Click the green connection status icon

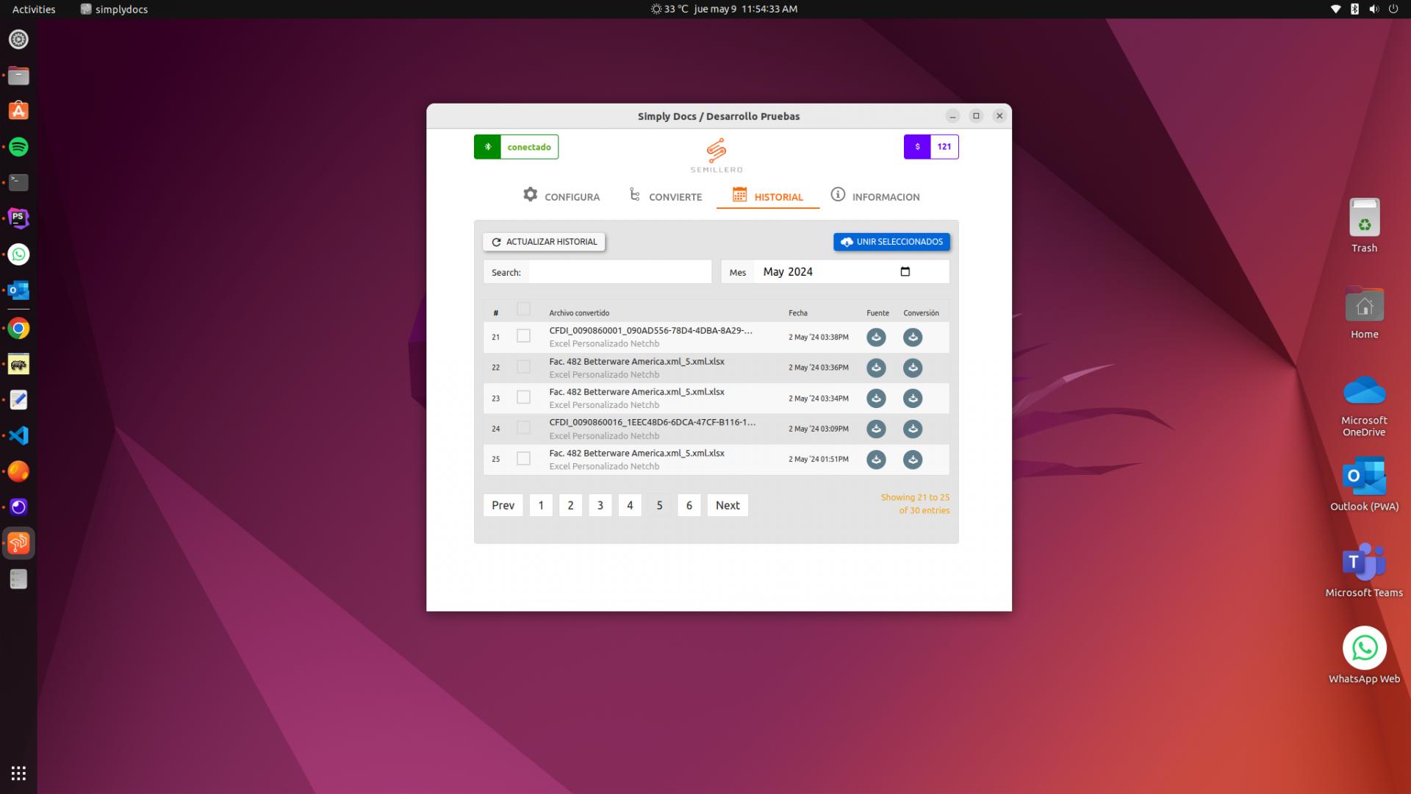(x=487, y=147)
